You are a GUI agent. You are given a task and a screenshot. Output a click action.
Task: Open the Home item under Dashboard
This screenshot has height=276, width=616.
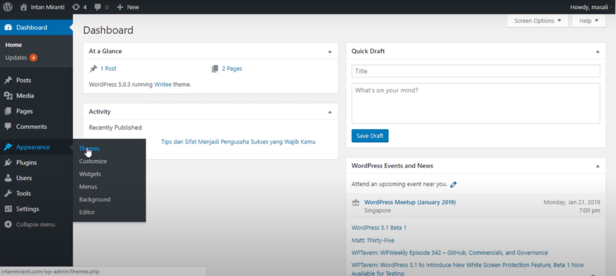pyautogui.click(x=13, y=45)
